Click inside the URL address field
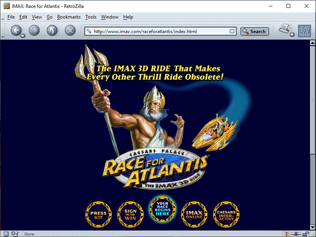This screenshot has width=316, height=237. (158, 32)
